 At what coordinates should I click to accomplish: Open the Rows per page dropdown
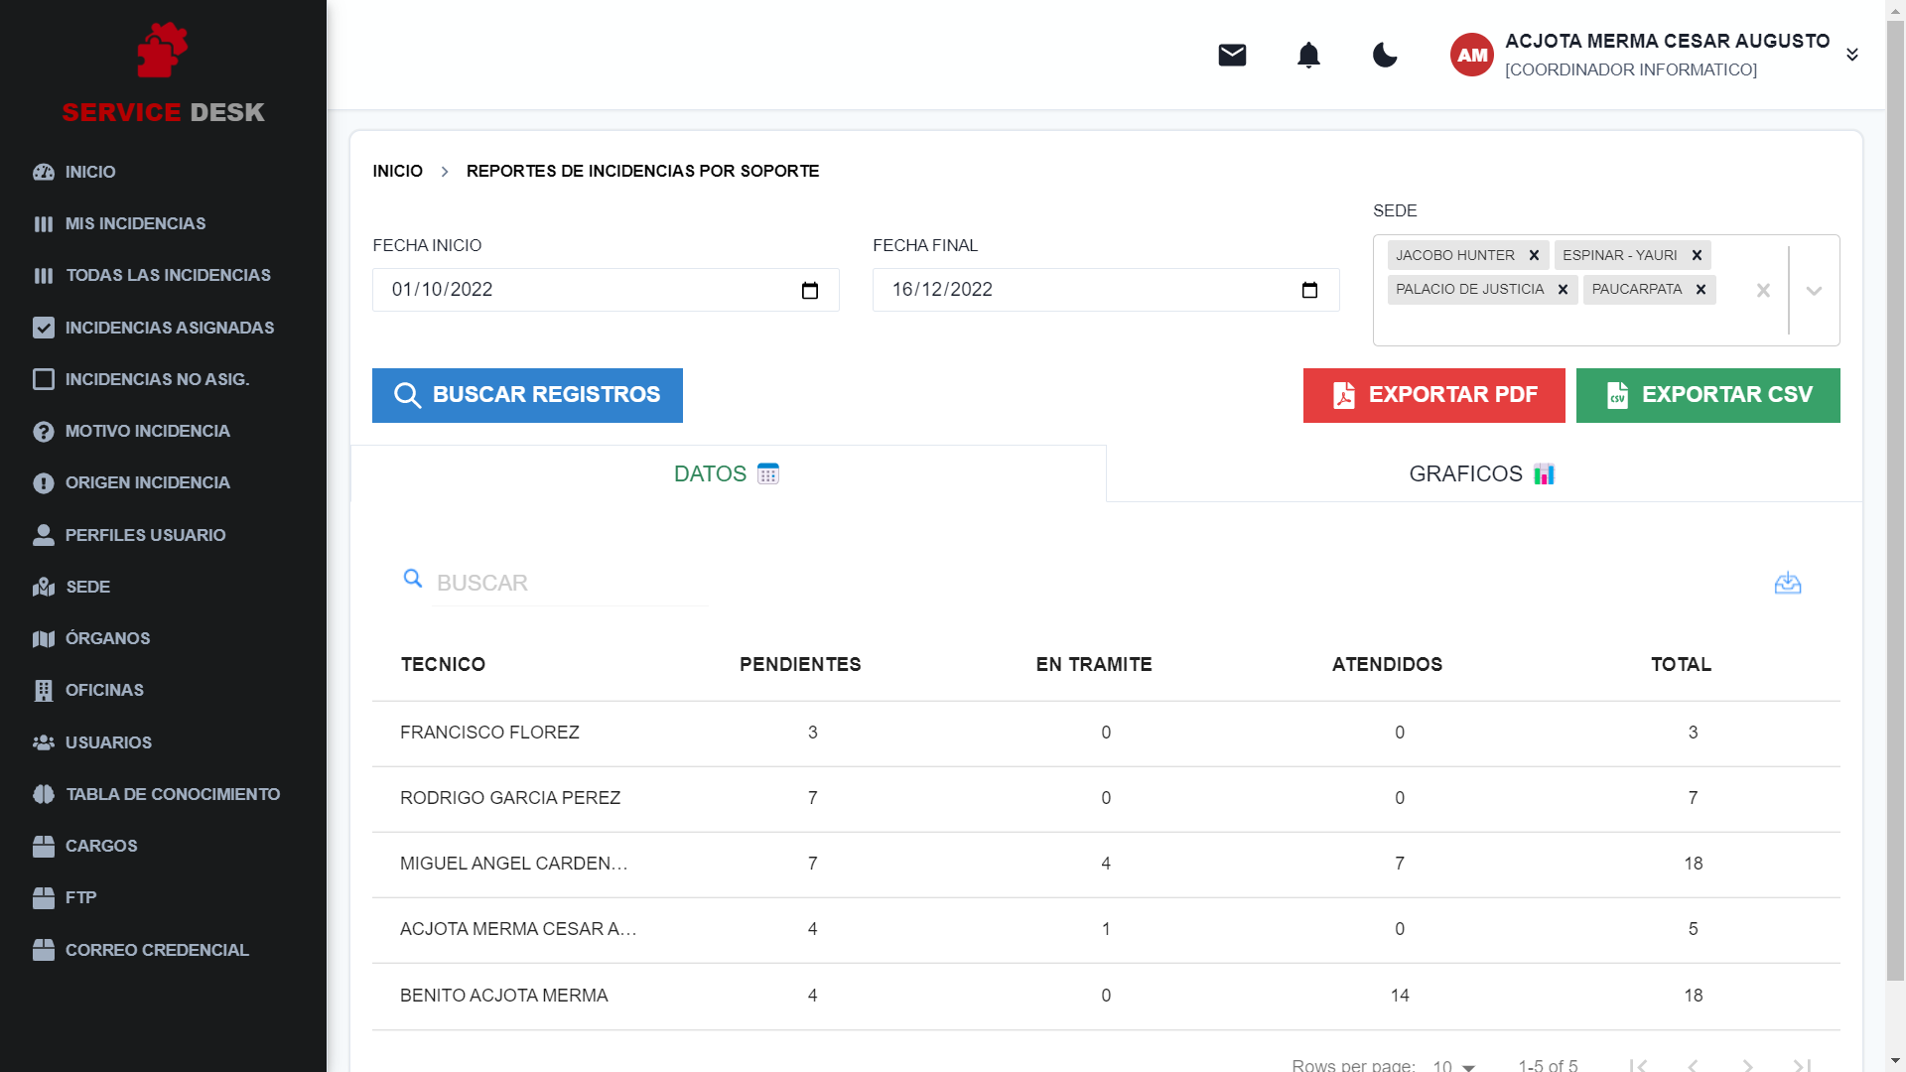(1452, 1065)
